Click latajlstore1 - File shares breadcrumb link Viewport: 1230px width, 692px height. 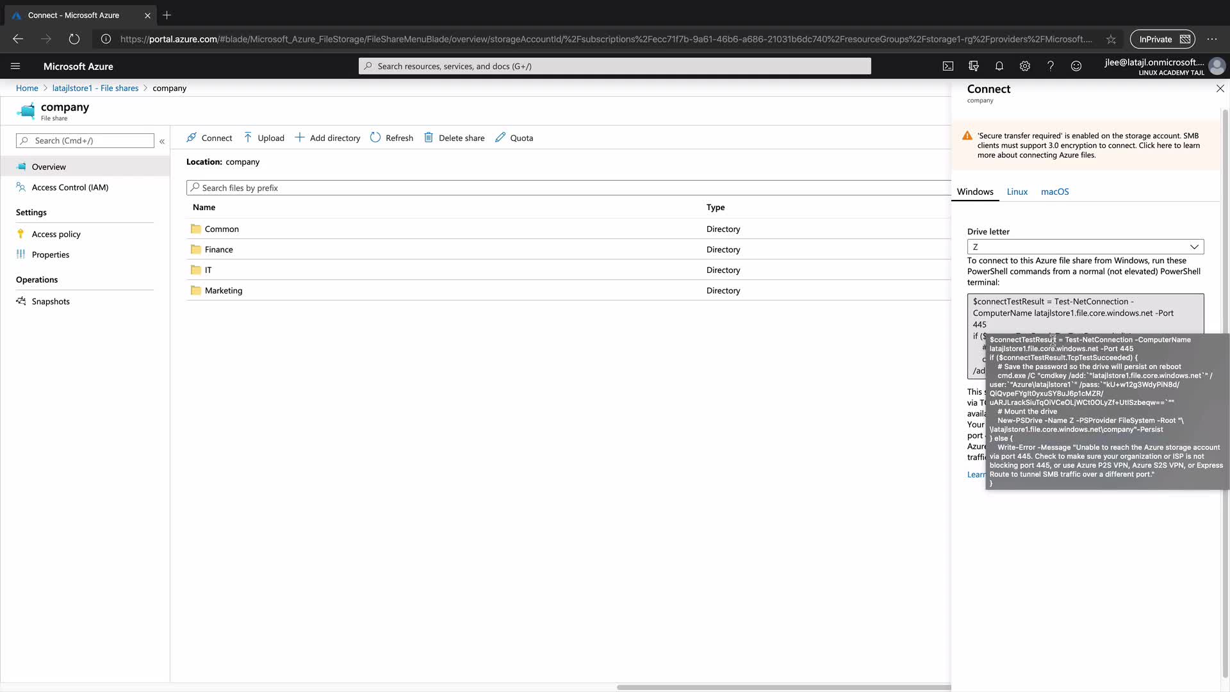[95, 88]
